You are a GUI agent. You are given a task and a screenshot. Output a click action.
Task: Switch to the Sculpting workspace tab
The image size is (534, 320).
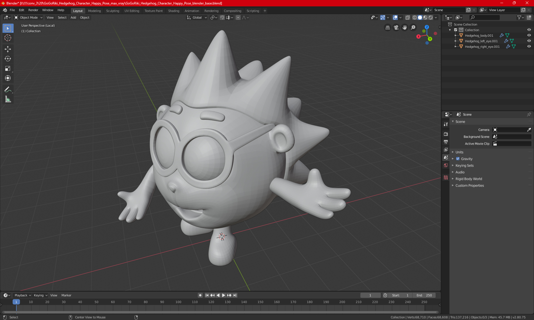point(113,11)
